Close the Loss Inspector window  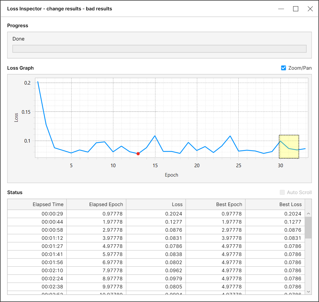310,9
